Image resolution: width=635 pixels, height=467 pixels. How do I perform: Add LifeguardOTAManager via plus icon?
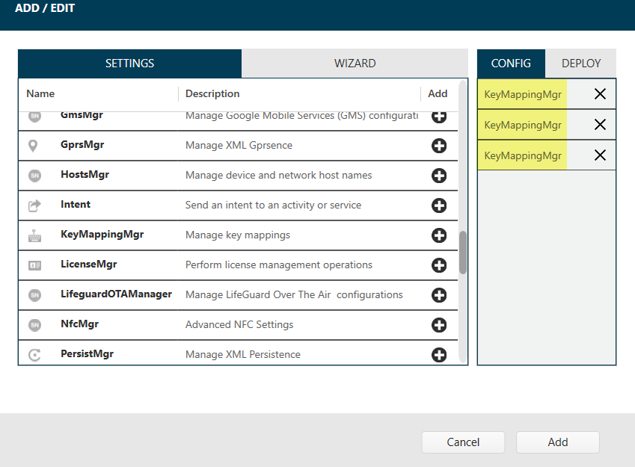(x=439, y=295)
